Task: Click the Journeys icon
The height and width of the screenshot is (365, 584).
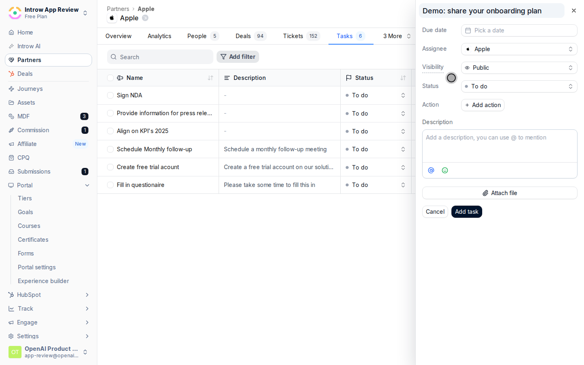Action: [x=11, y=89]
